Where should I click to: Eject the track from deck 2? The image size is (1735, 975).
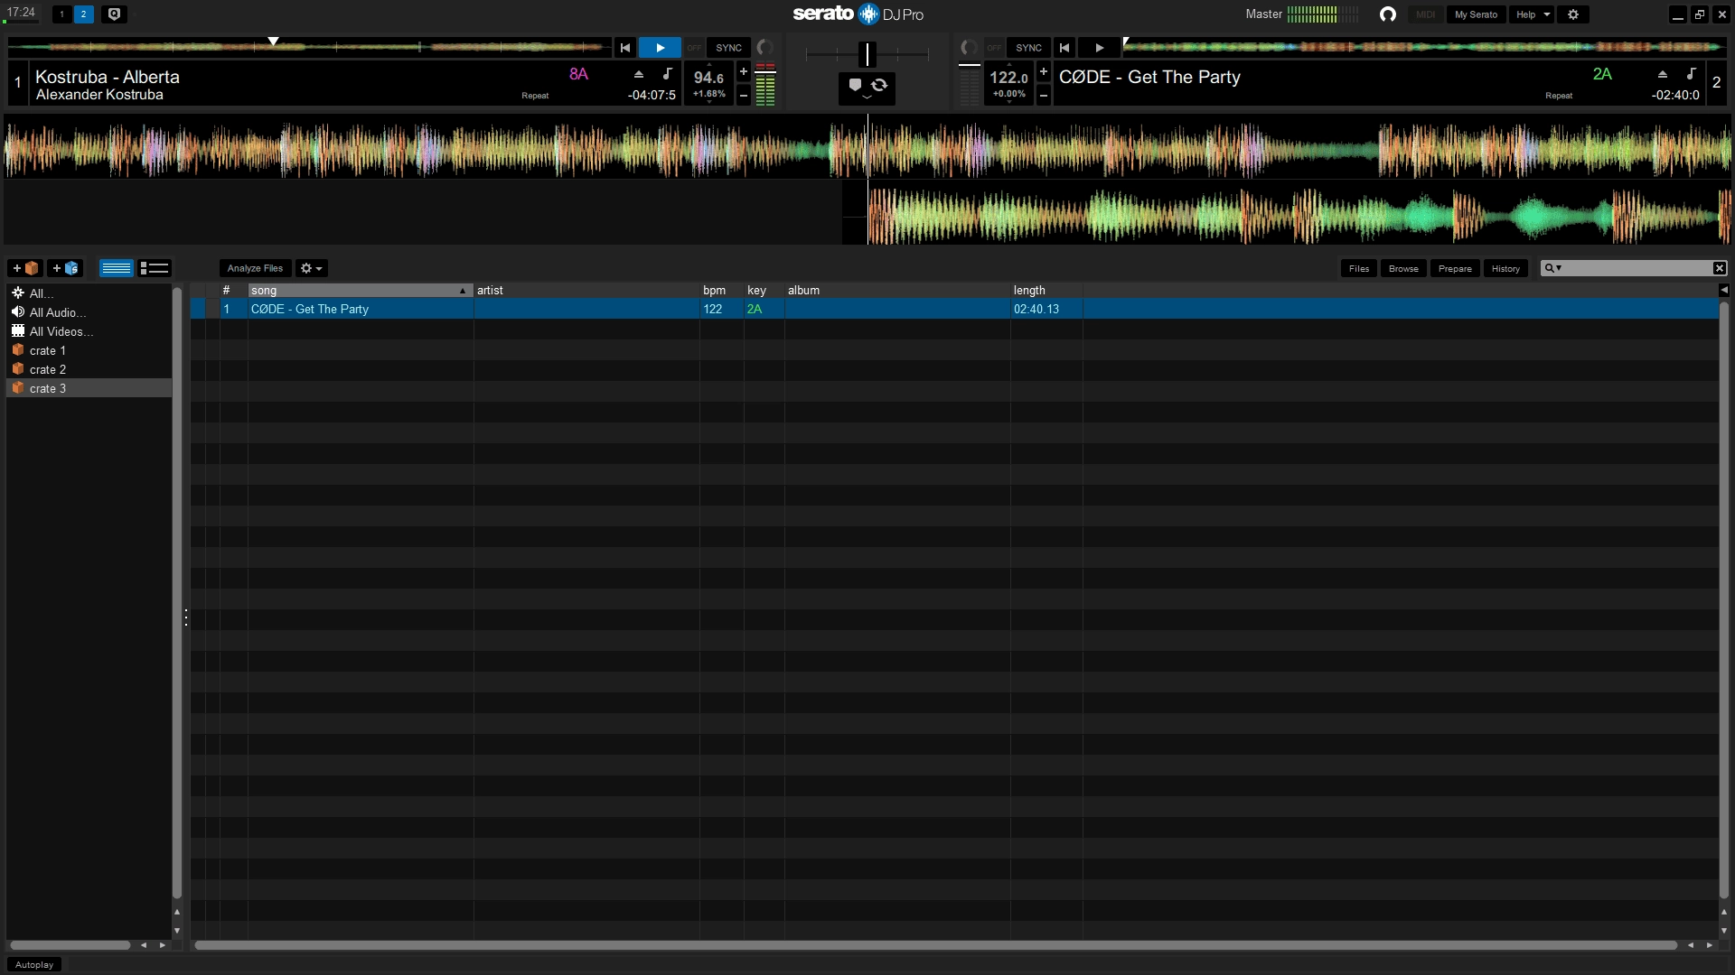pos(1663,74)
